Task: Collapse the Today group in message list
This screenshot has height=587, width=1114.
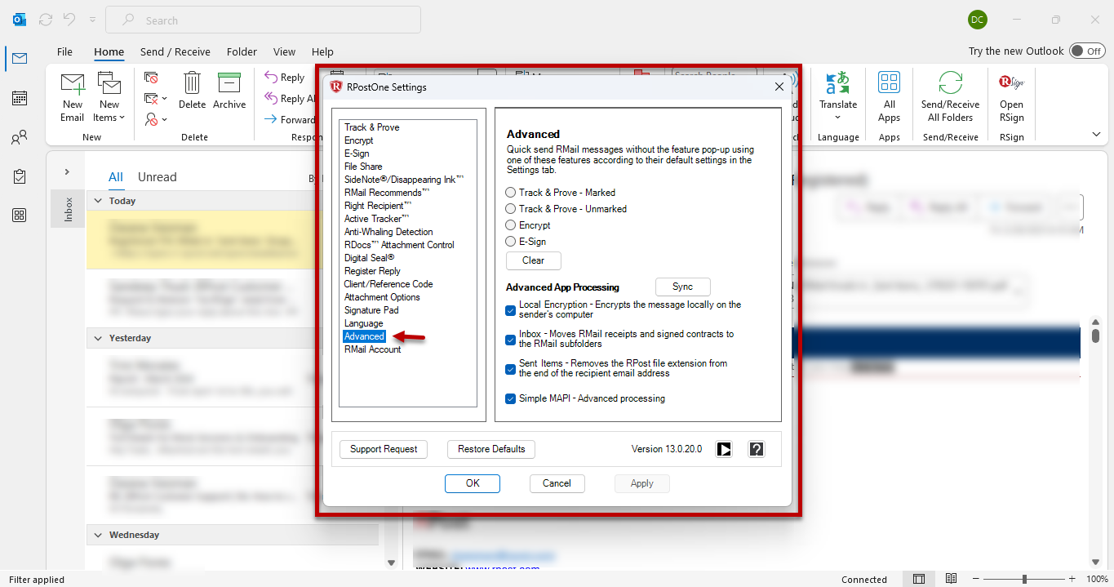Action: pyautogui.click(x=98, y=201)
